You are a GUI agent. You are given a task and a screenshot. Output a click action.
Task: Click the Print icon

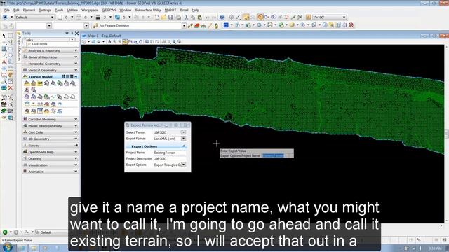pyautogui.click(x=178, y=17)
